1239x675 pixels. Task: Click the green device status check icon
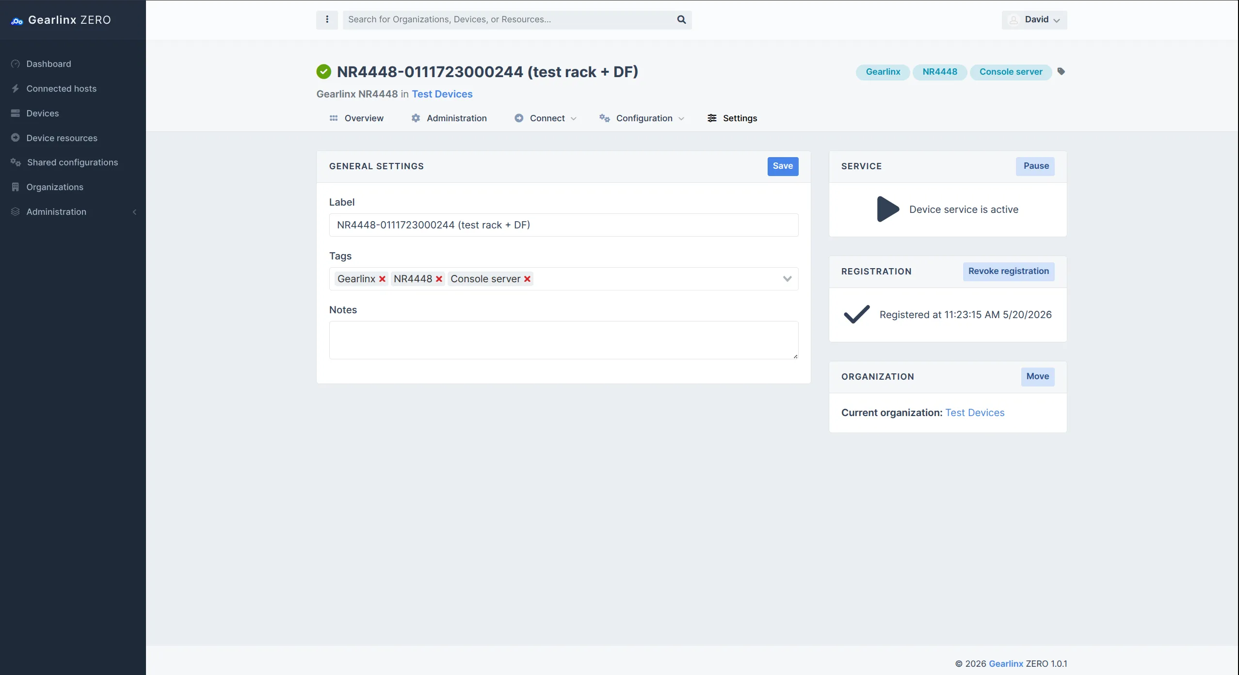323,72
